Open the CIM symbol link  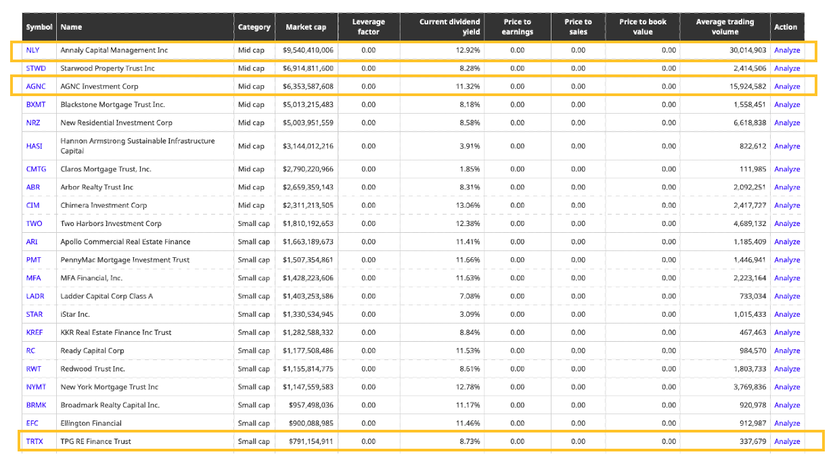[32, 206]
